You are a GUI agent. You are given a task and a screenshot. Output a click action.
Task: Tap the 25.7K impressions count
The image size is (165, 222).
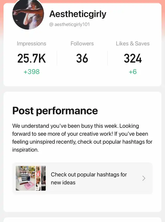(31, 59)
